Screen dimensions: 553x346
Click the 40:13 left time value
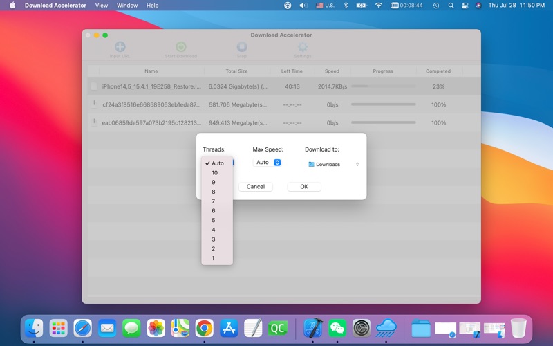292,86
